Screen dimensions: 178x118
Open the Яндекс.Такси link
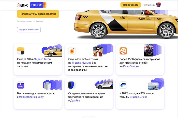point(42,59)
